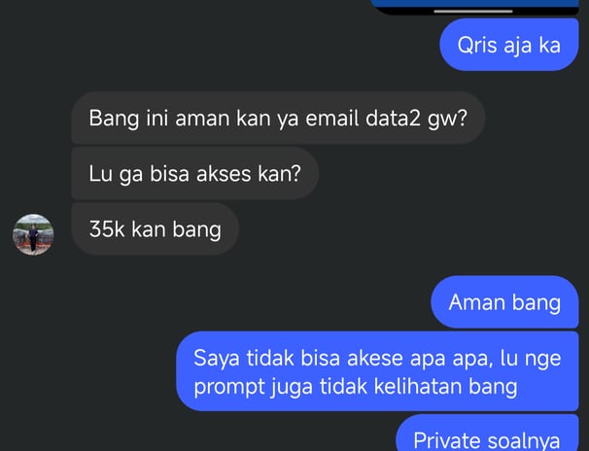Select the 'Aman bang' reply bubble
589x451 pixels.
(504, 302)
